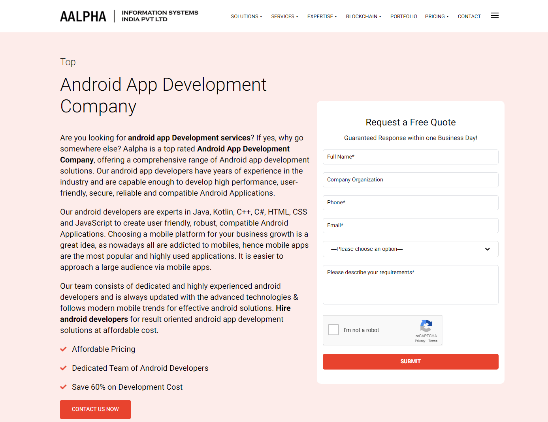Screen dimensions: 548x422
Task: Click the checkmark beside Affordable Pricing
Action: [x=63, y=349]
